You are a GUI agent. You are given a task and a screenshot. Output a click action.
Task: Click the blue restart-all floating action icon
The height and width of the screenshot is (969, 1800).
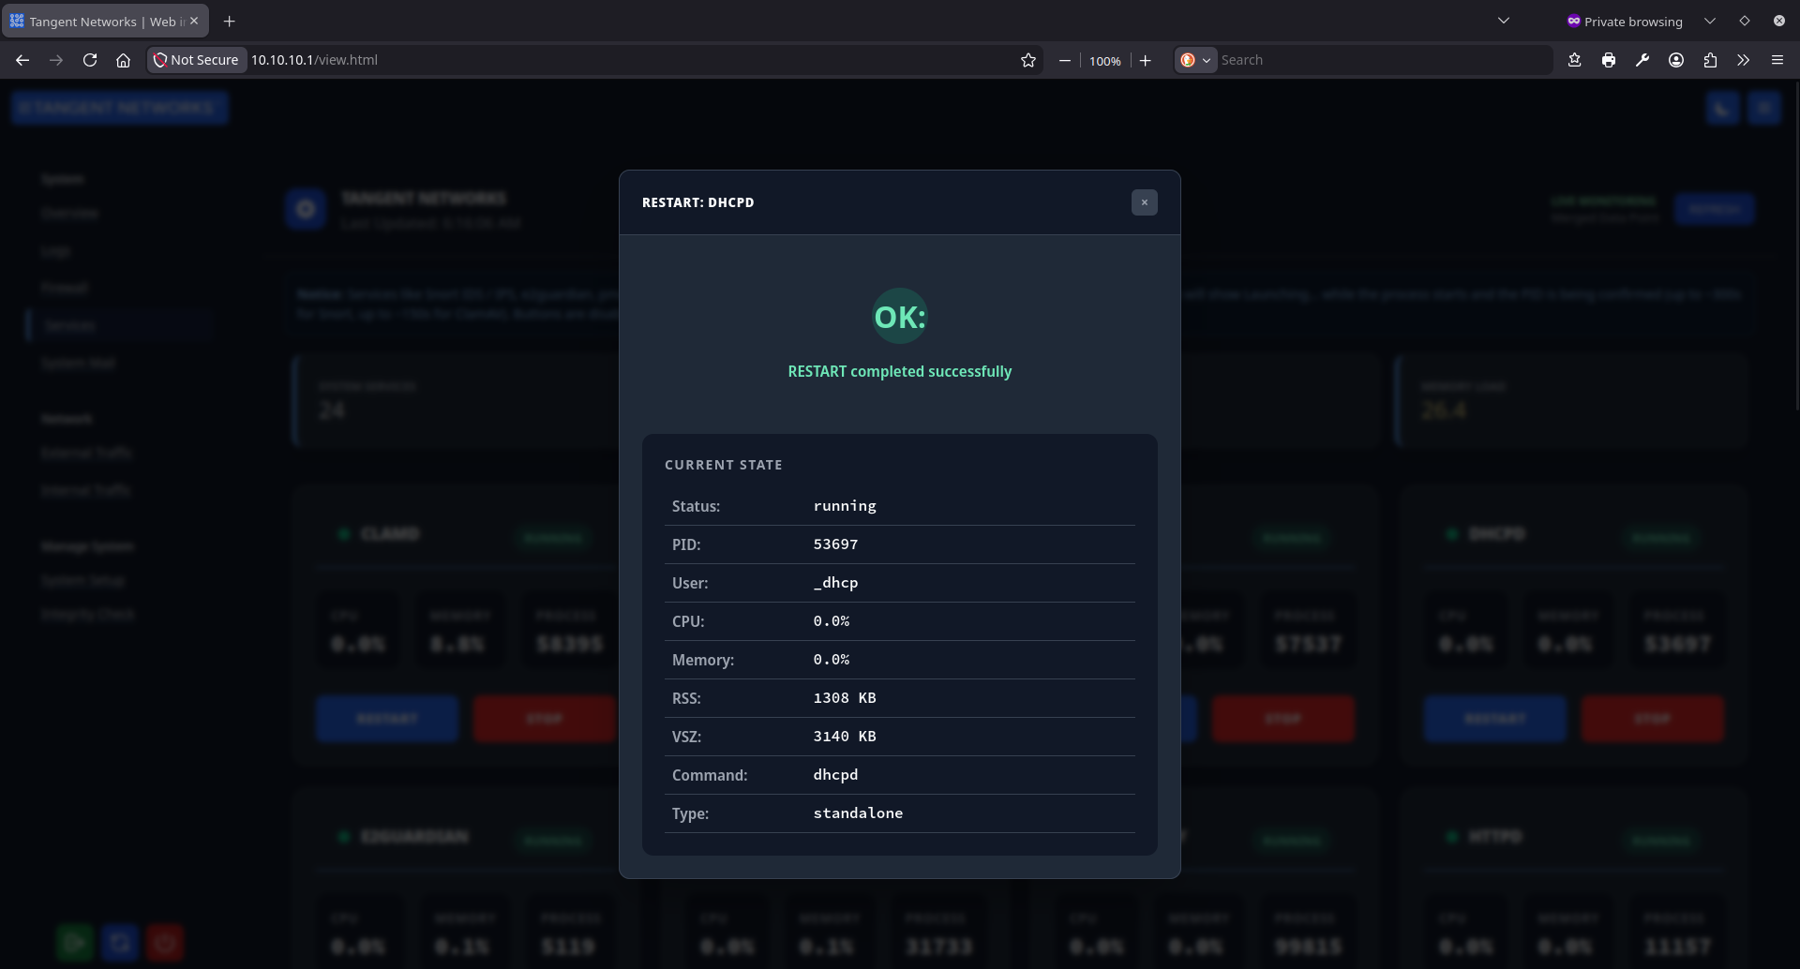[120, 942]
